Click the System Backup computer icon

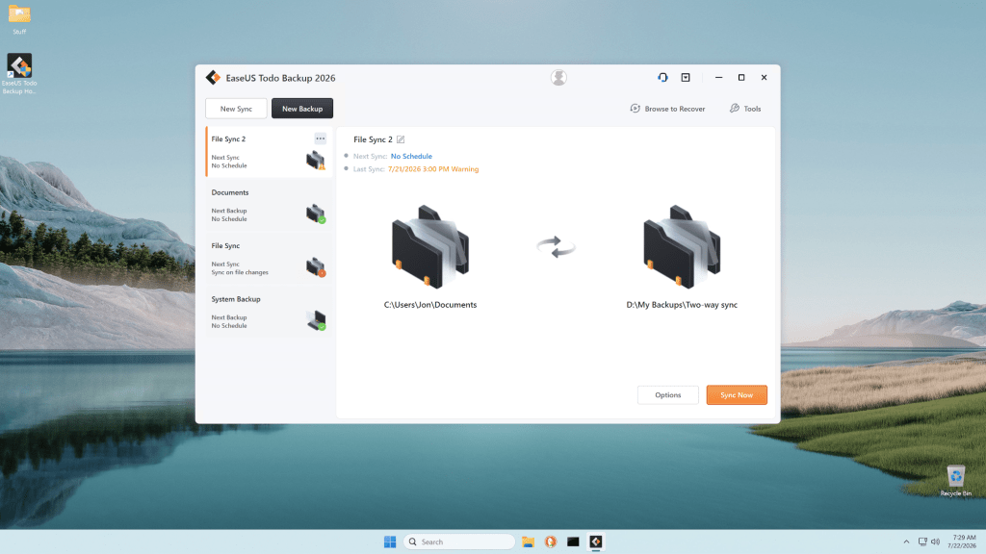(x=316, y=320)
